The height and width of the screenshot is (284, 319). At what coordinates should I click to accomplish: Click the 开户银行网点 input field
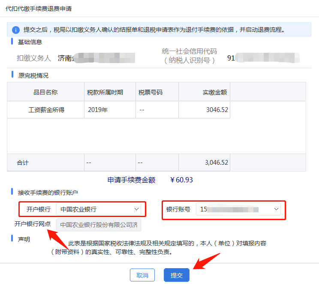(x=99, y=224)
